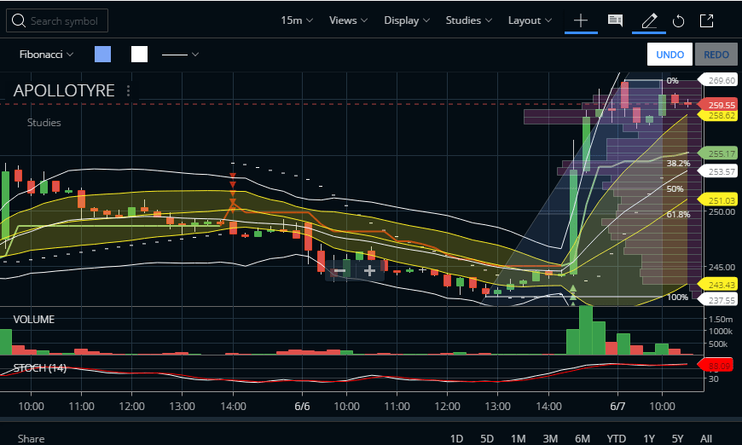The width and height of the screenshot is (742, 445).
Task: Click the 243.43 yellow price label
Action: click(x=718, y=285)
